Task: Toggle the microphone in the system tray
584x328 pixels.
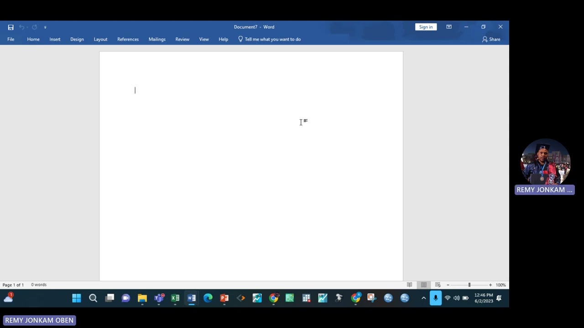Action: pyautogui.click(x=436, y=298)
